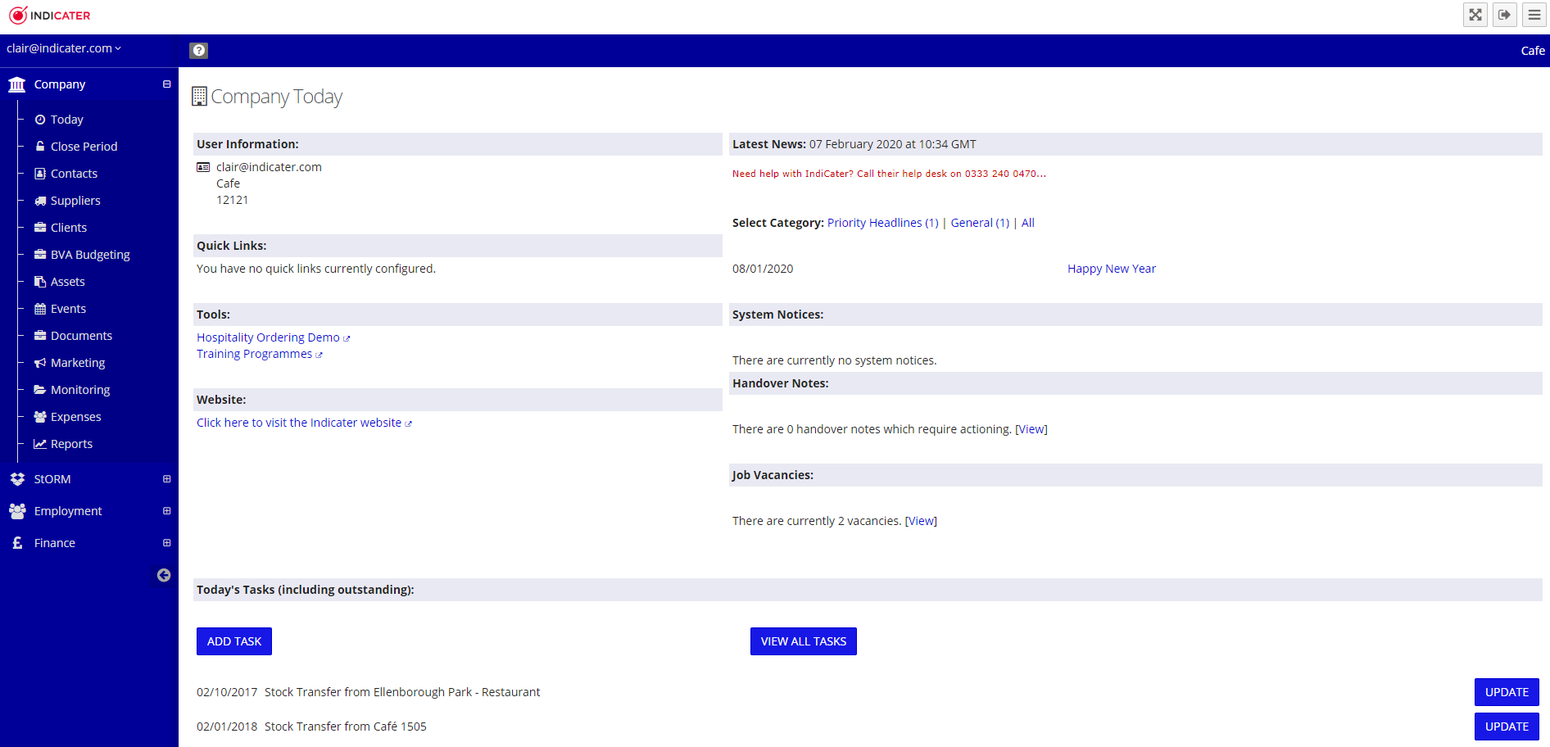1550x747 pixels.
Task: Collapse the Company menu section
Action: click(x=166, y=84)
